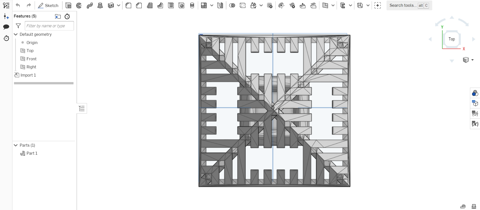Image resolution: width=480 pixels, height=210 pixels.
Task: Expand the pattern tools dropdown
Action: pos(212,5)
